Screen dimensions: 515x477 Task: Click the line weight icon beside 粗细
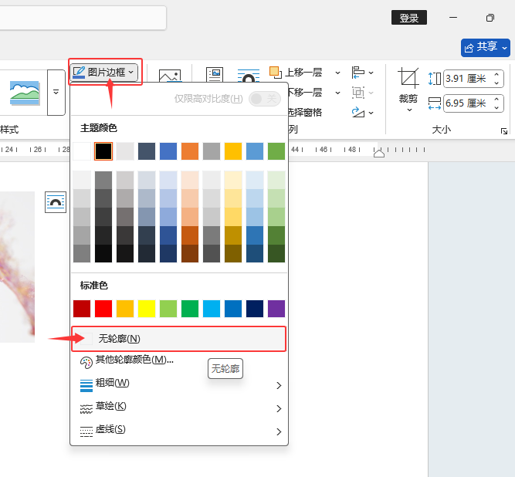coord(86,385)
